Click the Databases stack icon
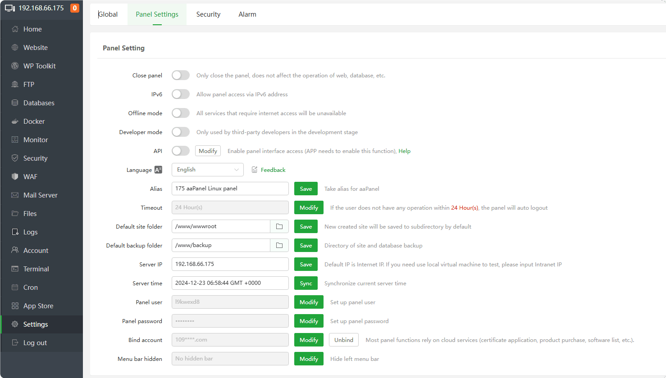 tap(15, 103)
